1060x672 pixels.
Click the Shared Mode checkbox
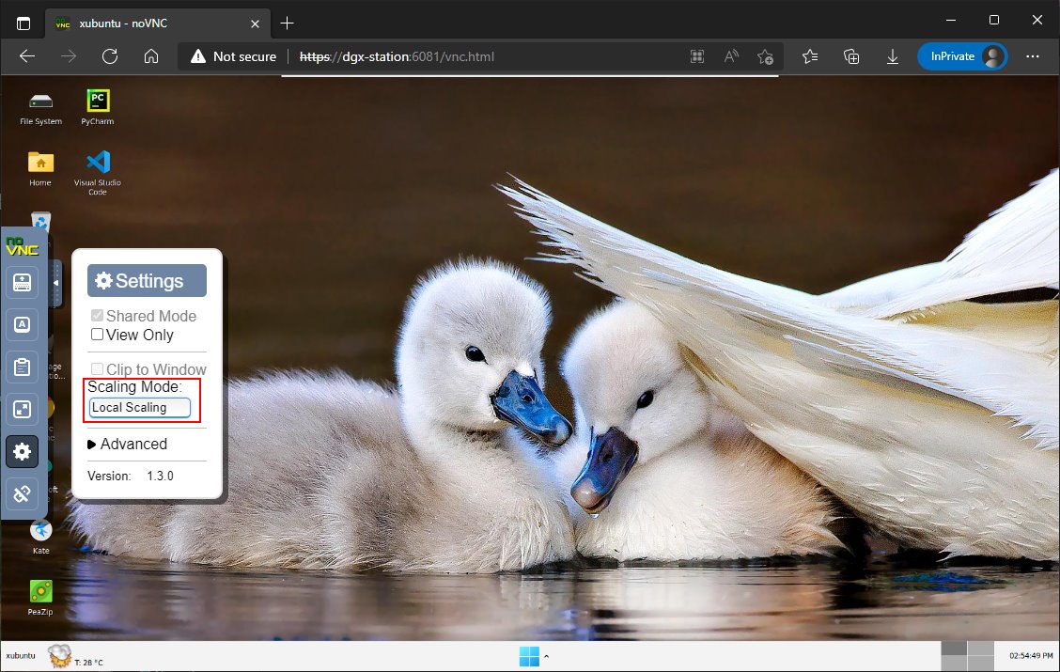[97, 316]
